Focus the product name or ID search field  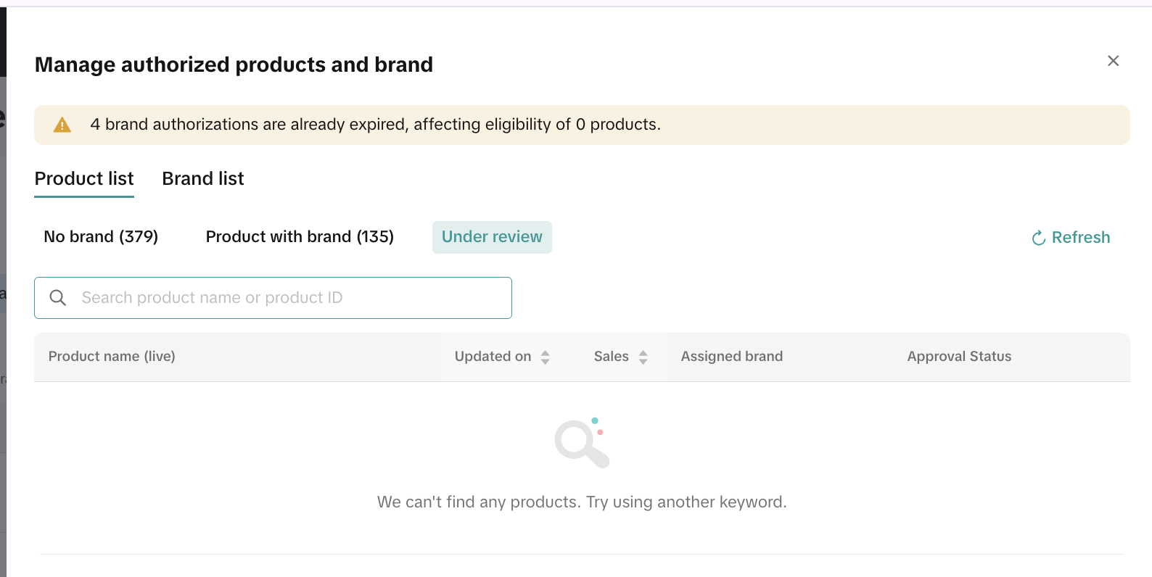(290, 298)
